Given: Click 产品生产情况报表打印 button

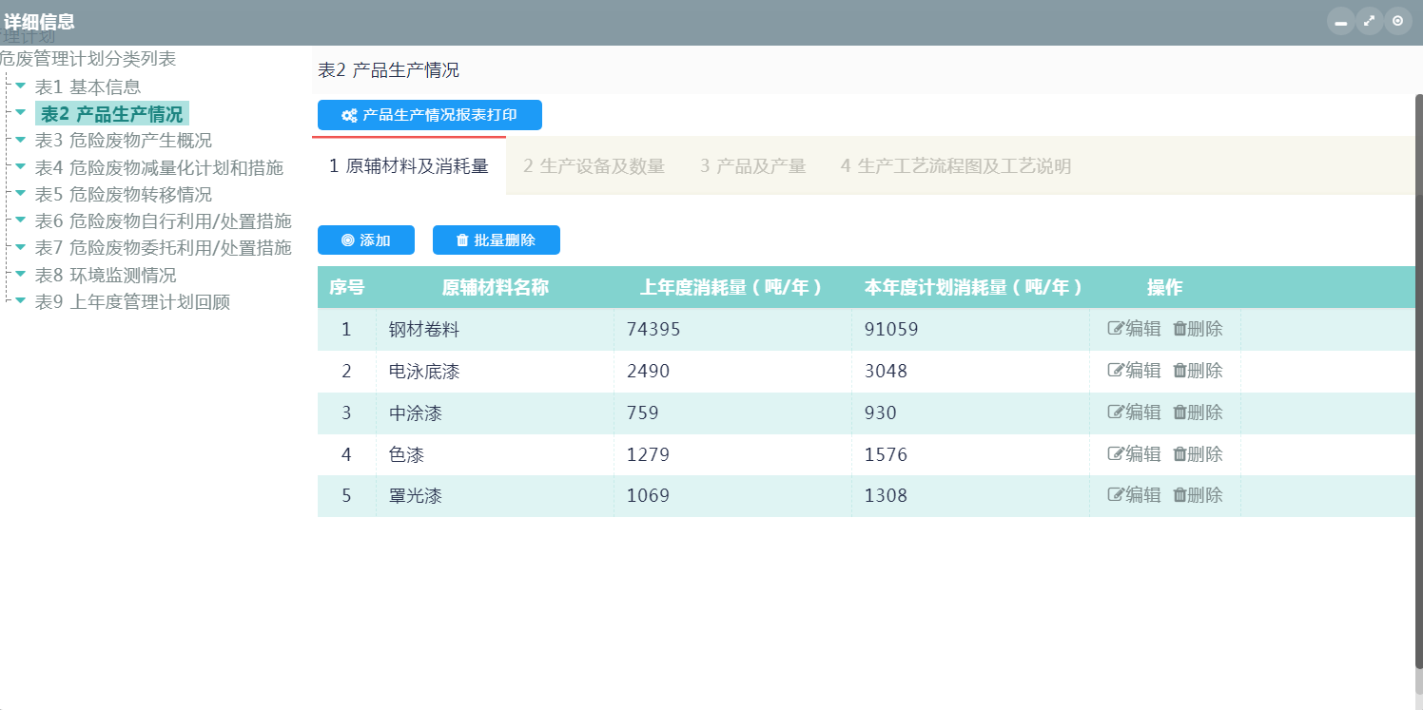Looking at the screenshot, I should [x=430, y=115].
